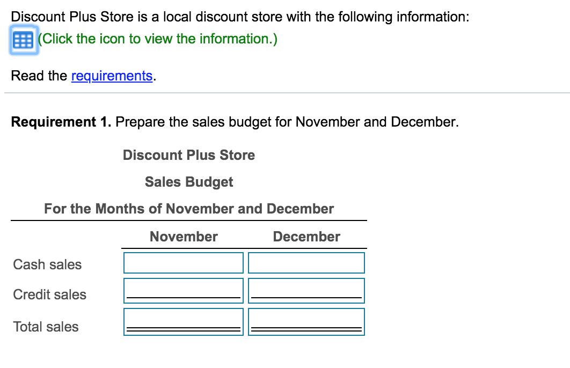
Task: Select the Cash sales November input field
Action: click(x=183, y=263)
